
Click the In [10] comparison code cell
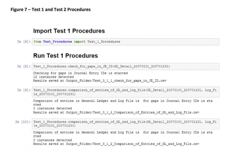[x=126, y=124]
